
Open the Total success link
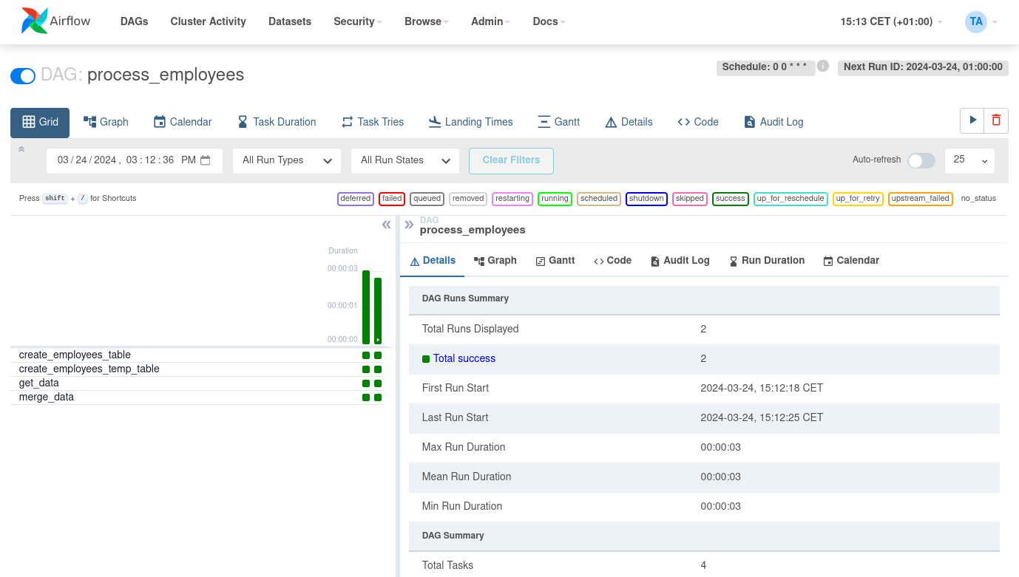pos(464,358)
